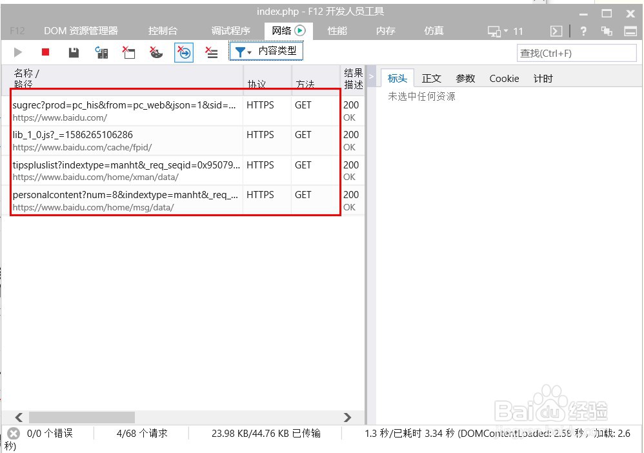Select the 网络 tab
Screen dimensions: 644x453
288,31
